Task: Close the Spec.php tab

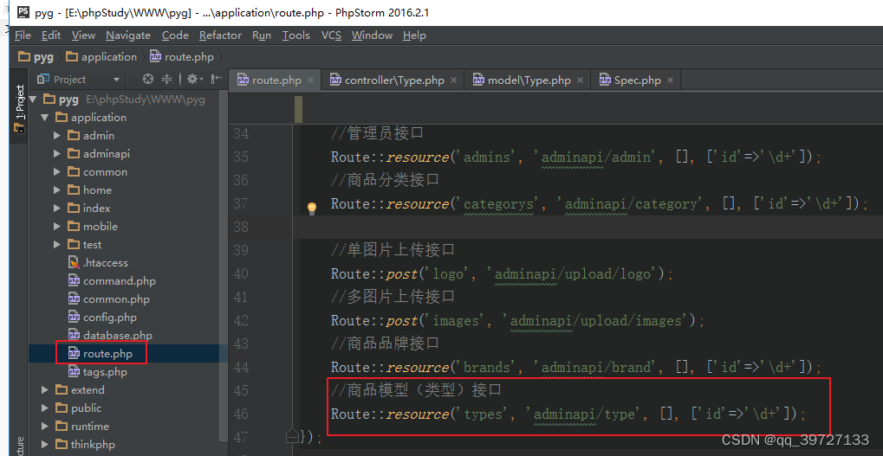Action: [670, 80]
